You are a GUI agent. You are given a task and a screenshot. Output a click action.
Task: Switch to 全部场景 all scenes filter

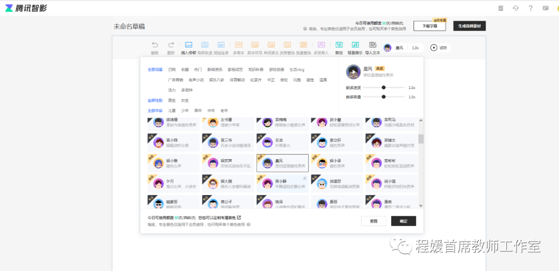(x=155, y=69)
